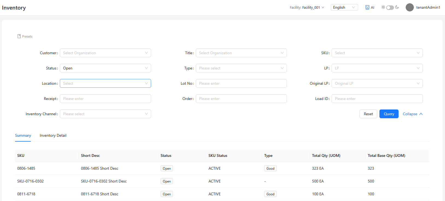Focus the Lot No input field
This screenshot has width=445, height=201.
click(x=241, y=83)
